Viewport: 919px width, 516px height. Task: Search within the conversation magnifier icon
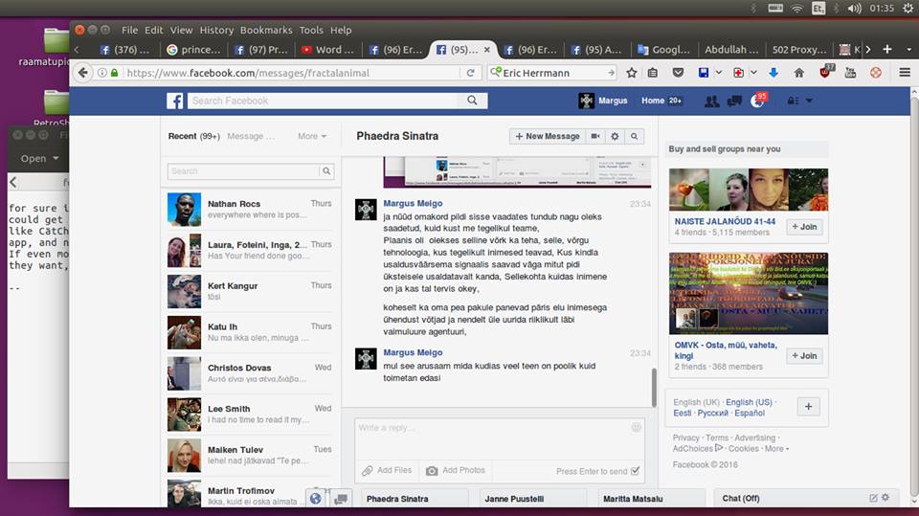634,136
